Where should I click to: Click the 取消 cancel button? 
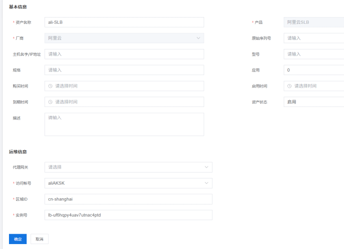(40, 239)
